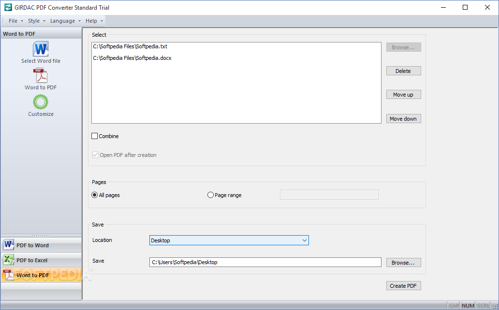The image size is (499, 310).
Task: Toggle Open PDF after creation checkbox
Action: (95, 155)
